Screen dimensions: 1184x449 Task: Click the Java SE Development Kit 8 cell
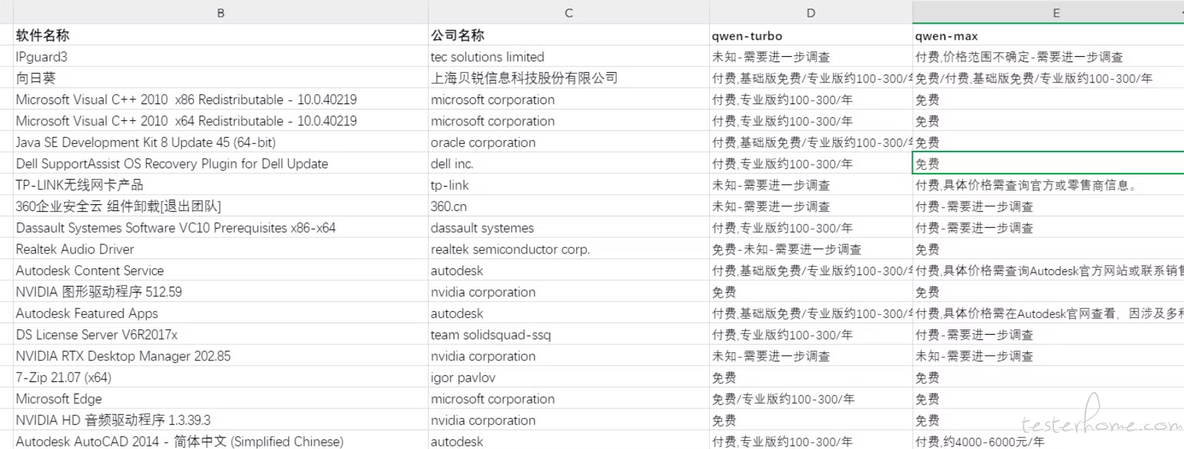[220, 142]
